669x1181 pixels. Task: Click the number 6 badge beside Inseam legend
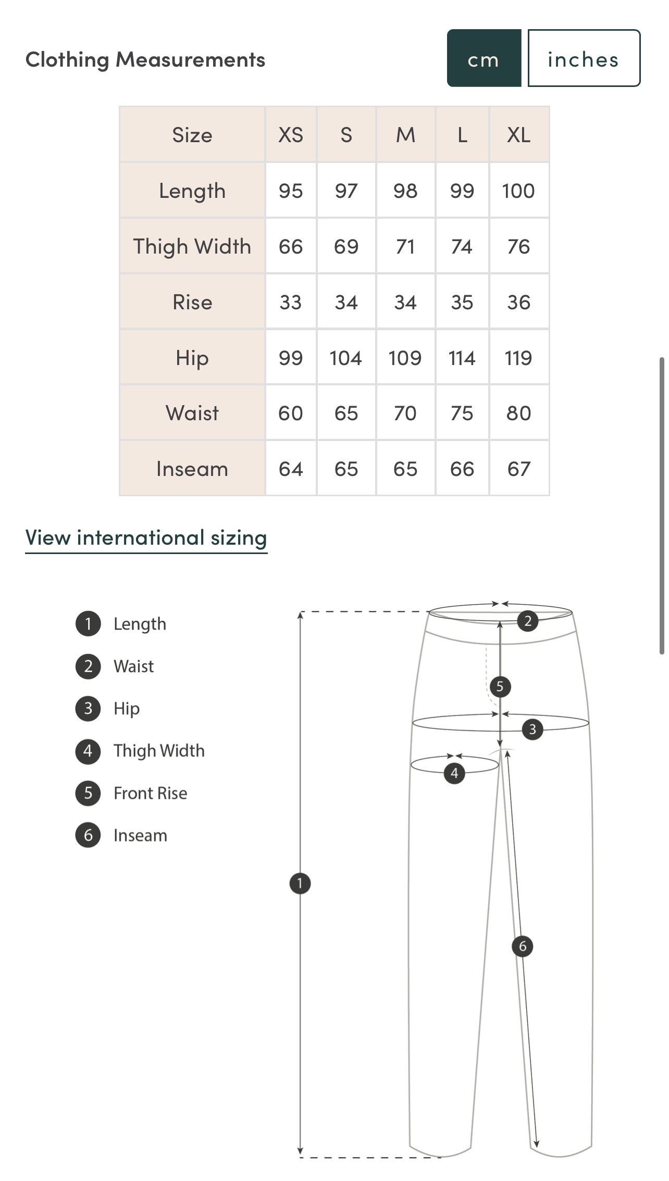88,835
